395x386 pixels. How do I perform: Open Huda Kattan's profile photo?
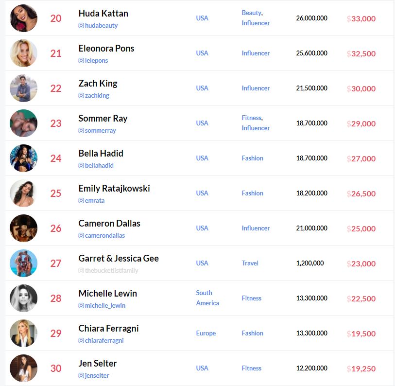tap(23, 18)
